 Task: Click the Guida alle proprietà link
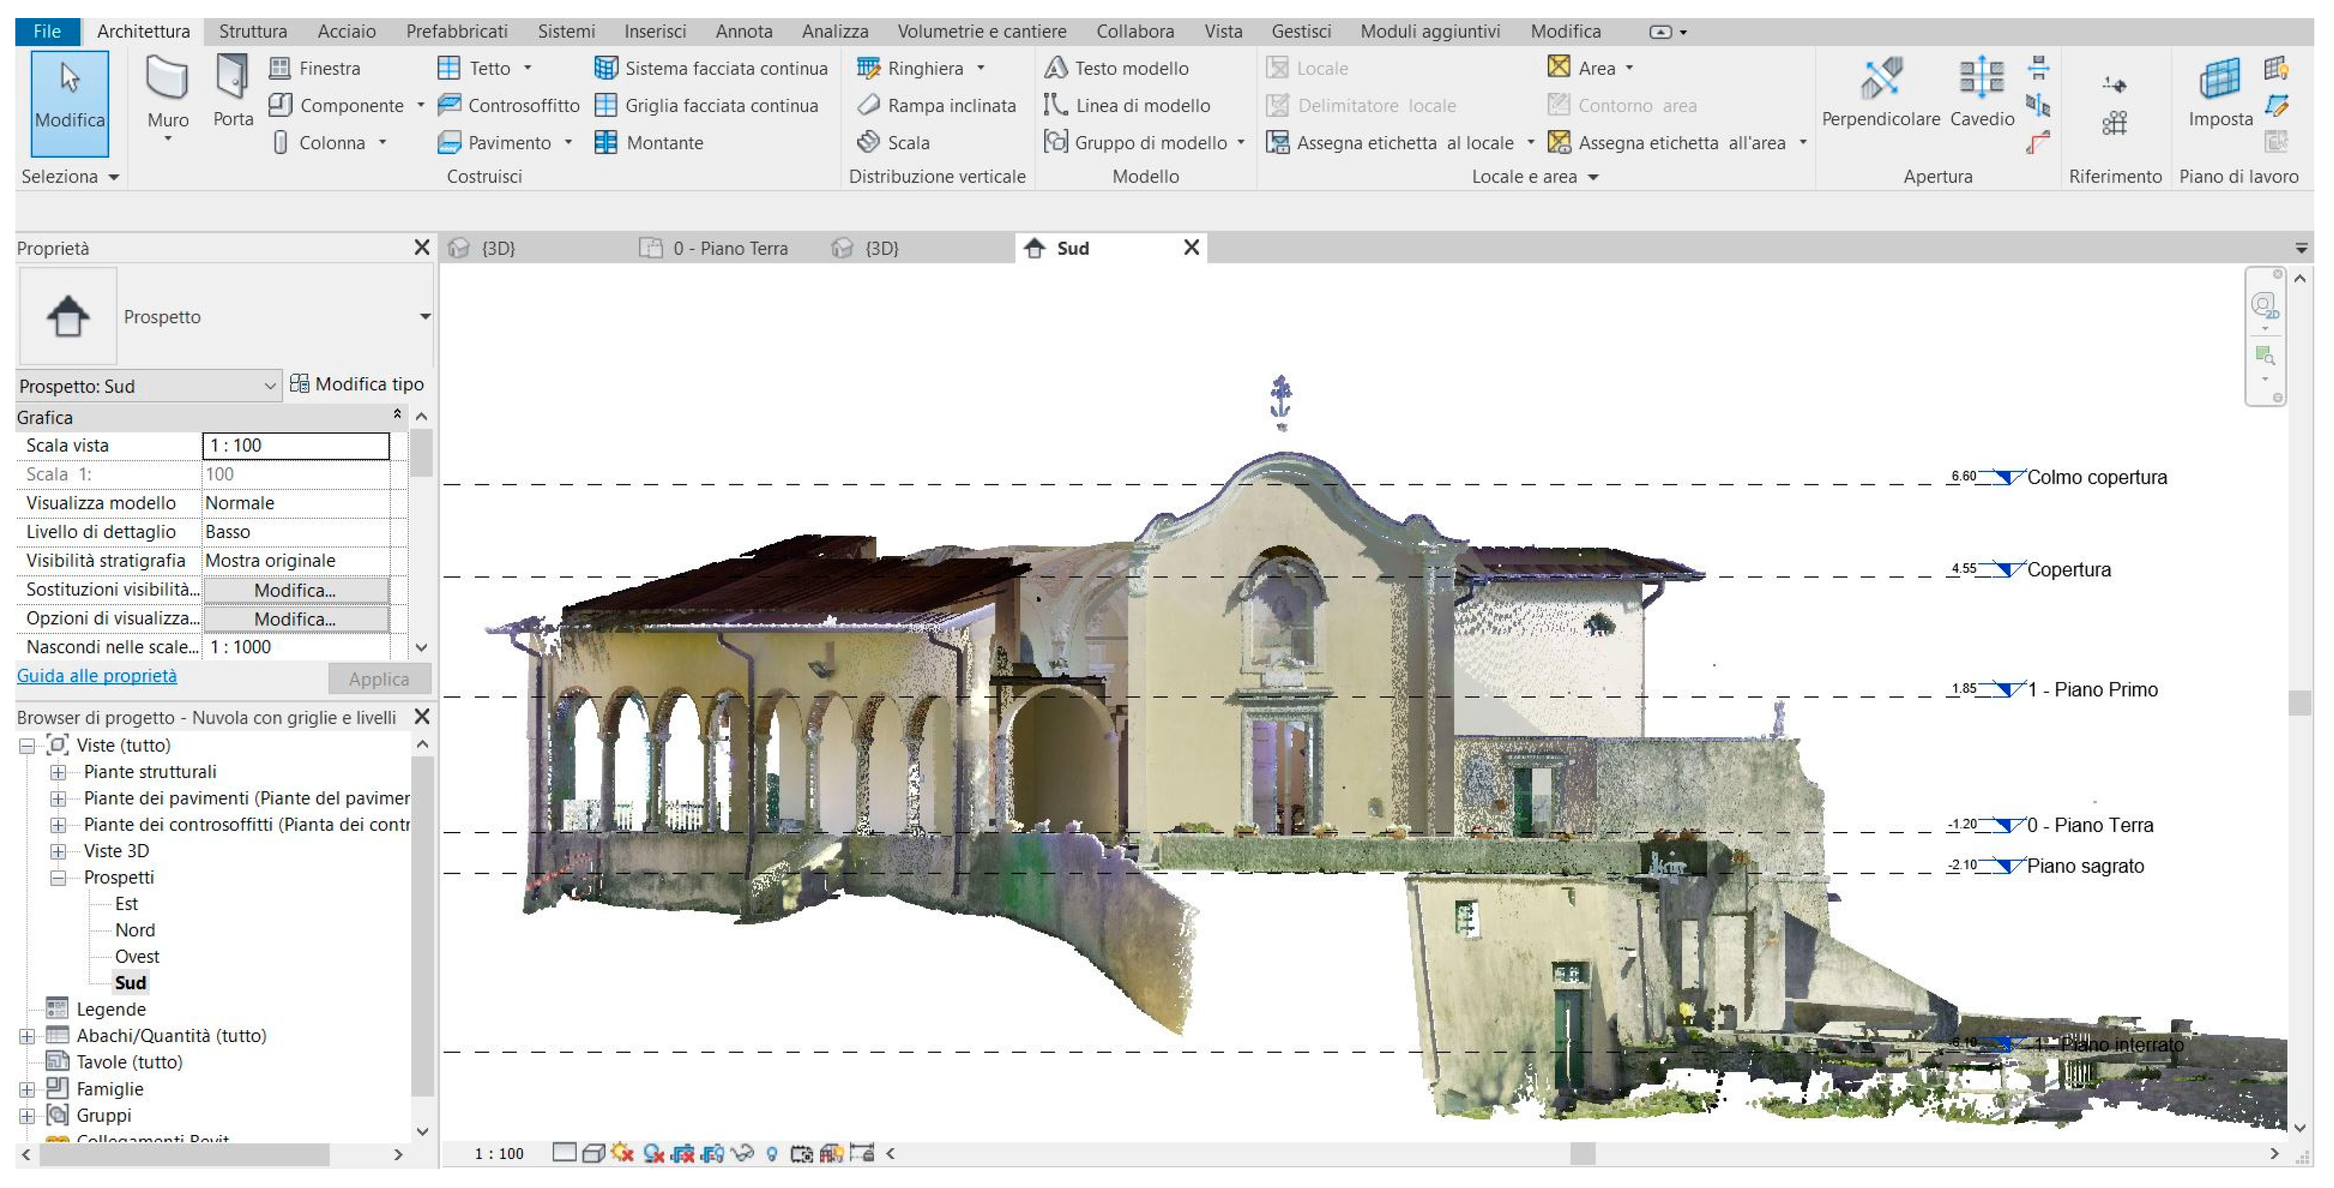tap(96, 676)
